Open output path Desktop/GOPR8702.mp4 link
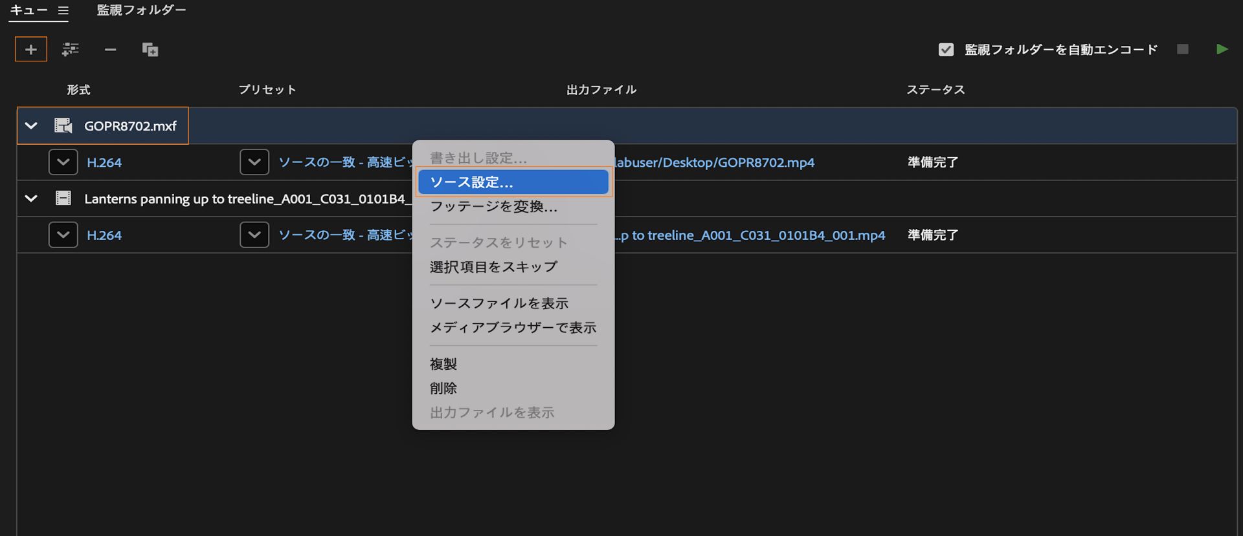Image resolution: width=1243 pixels, height=536 pixels. pyautogui.click(x=715, y=162)
